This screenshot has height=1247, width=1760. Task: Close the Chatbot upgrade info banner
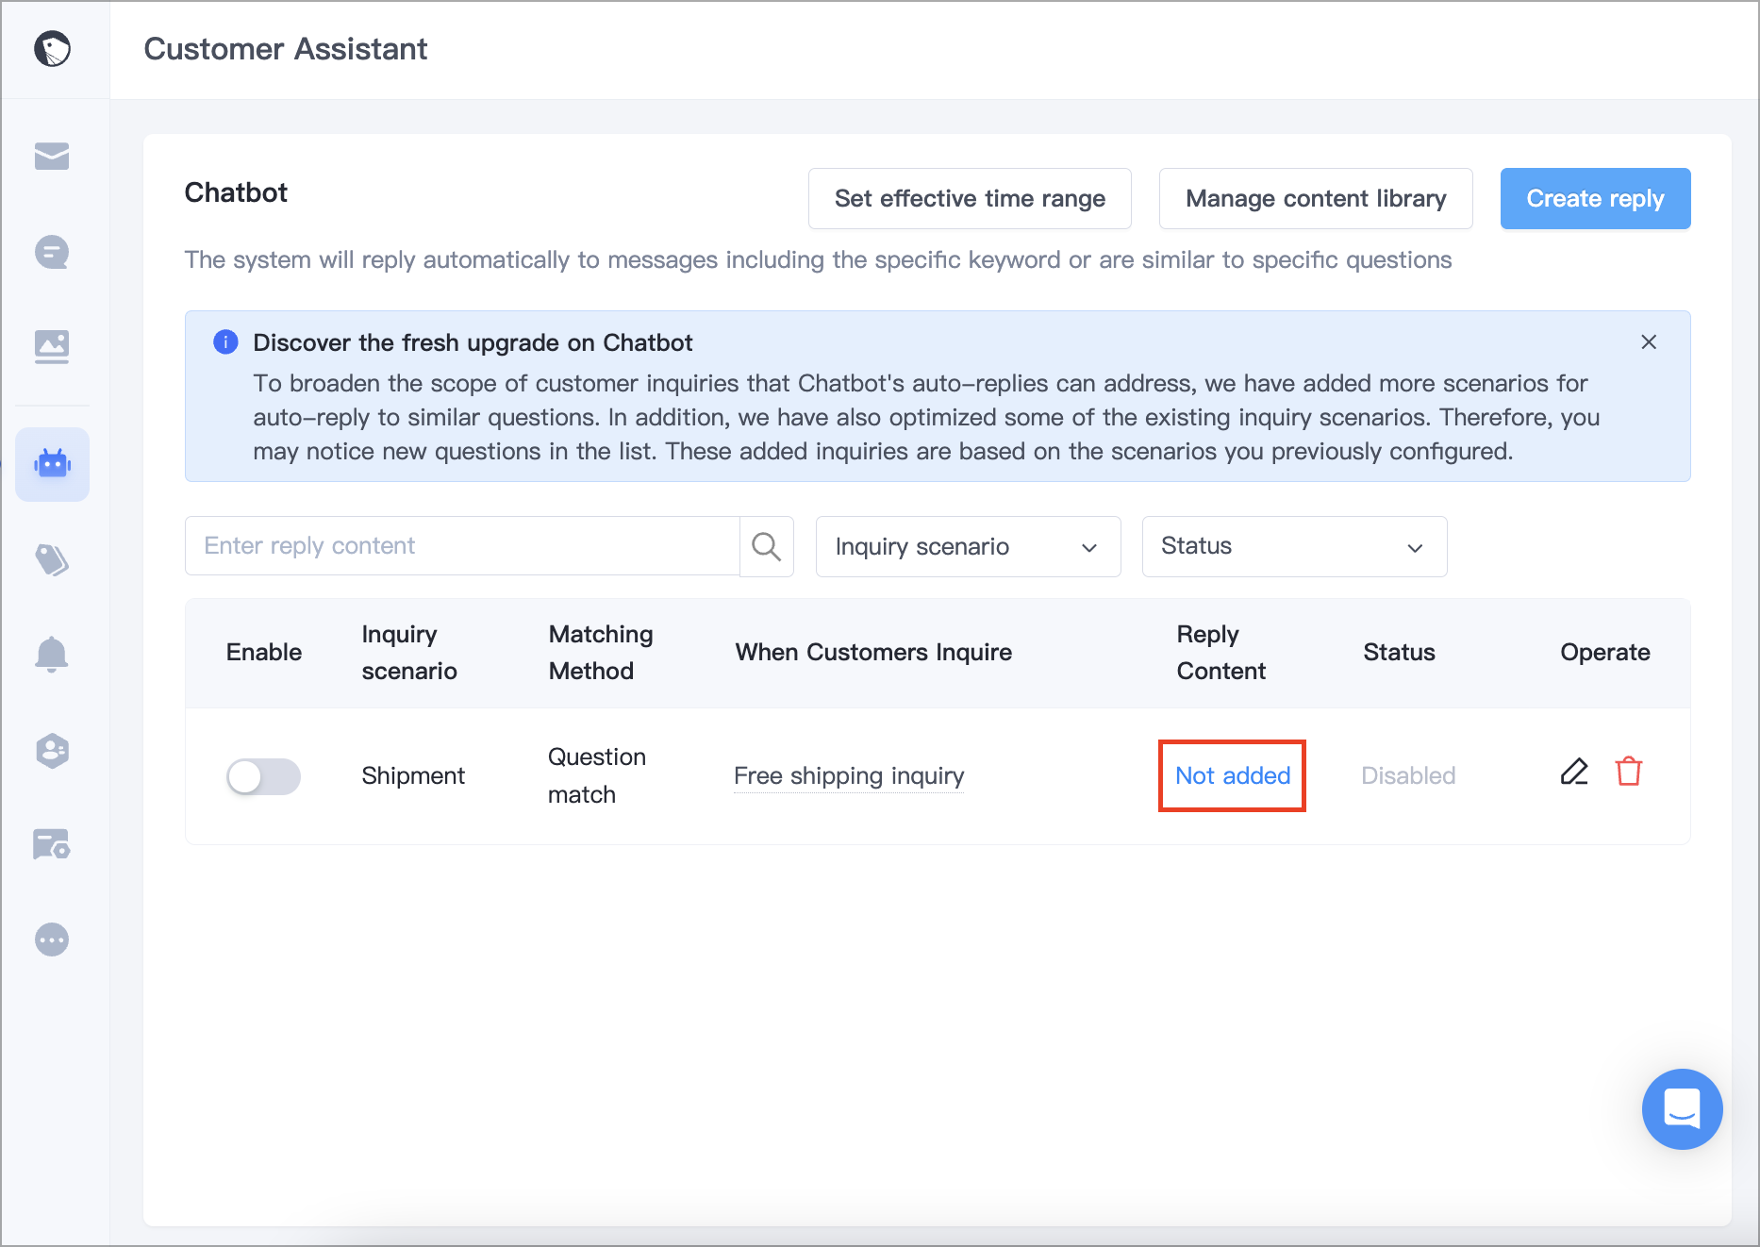(x=1649, y=342)
